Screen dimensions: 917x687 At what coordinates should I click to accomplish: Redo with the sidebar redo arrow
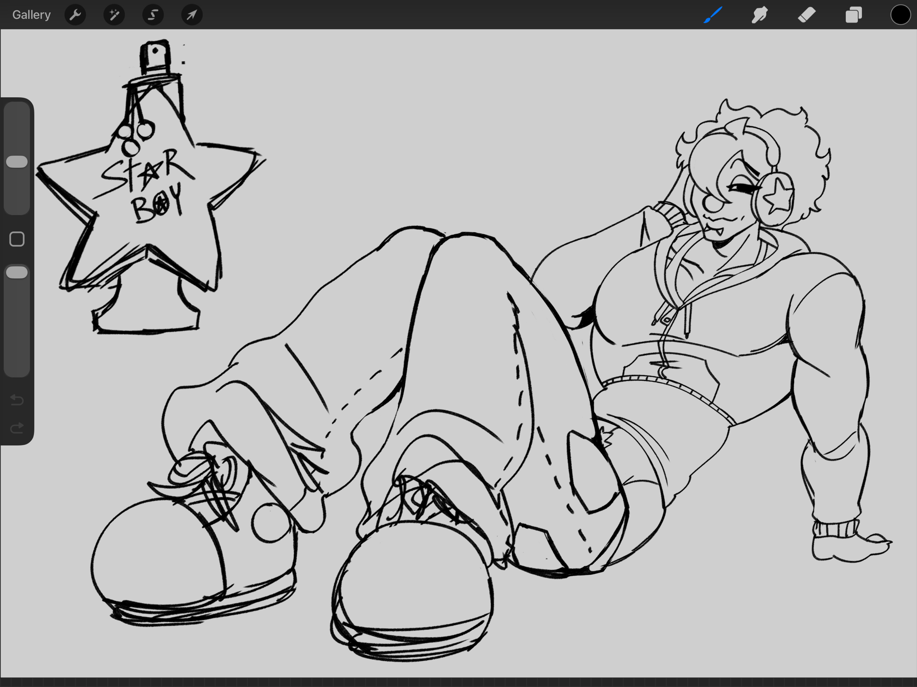click(x=17, y=429)
